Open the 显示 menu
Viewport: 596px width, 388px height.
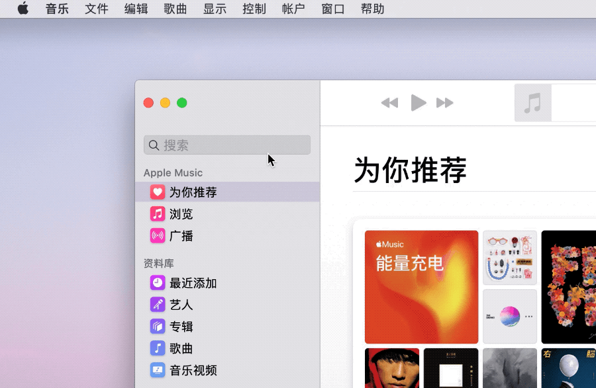[215, 9]
